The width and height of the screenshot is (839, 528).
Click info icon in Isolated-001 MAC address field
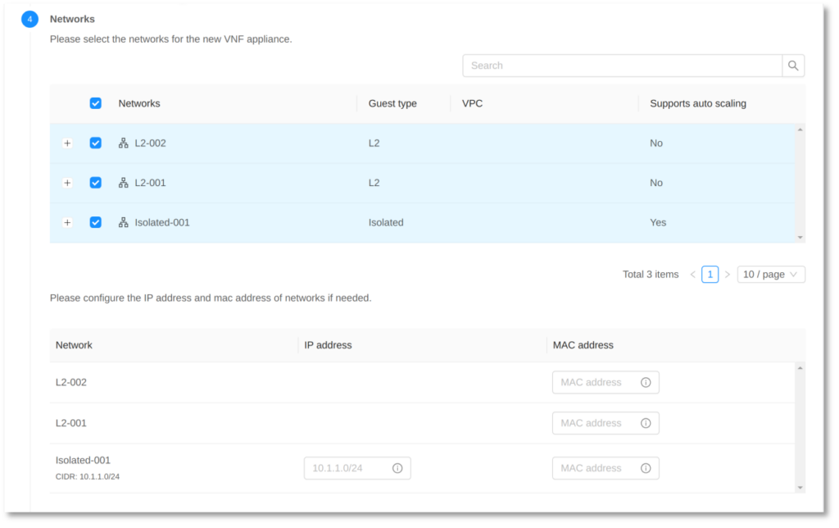(646, 468)
